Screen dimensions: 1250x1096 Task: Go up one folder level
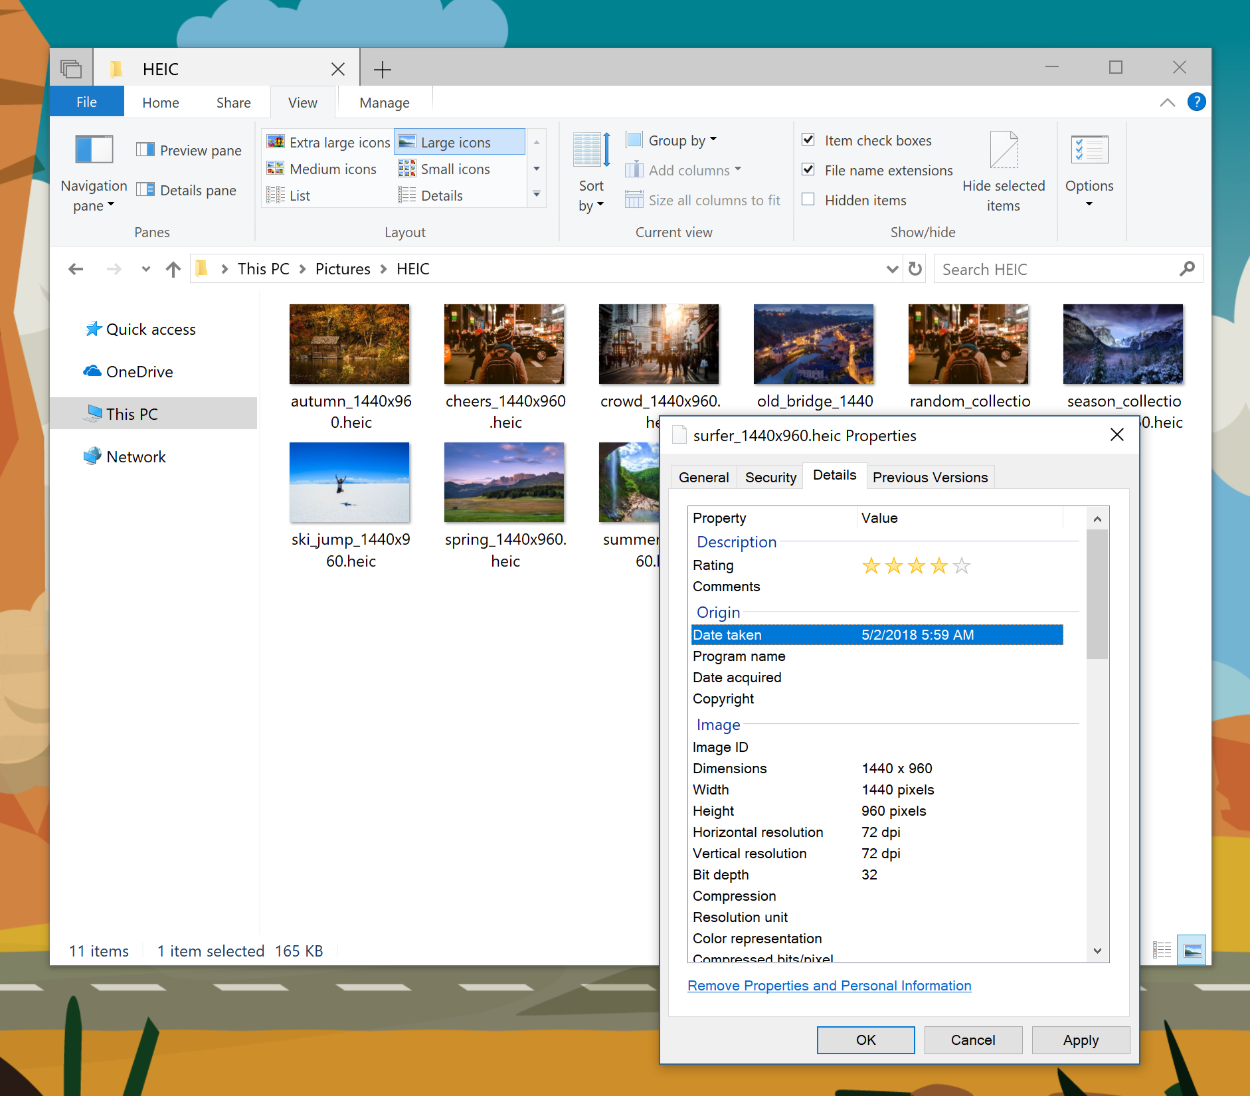coord(173,269)
